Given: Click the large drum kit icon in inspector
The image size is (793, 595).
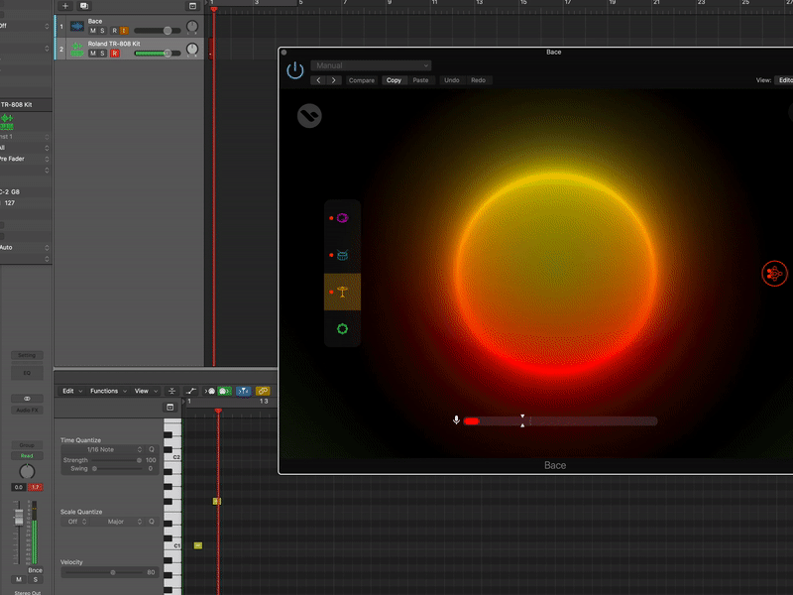Looking at the screenshot, I should (7, 122).
